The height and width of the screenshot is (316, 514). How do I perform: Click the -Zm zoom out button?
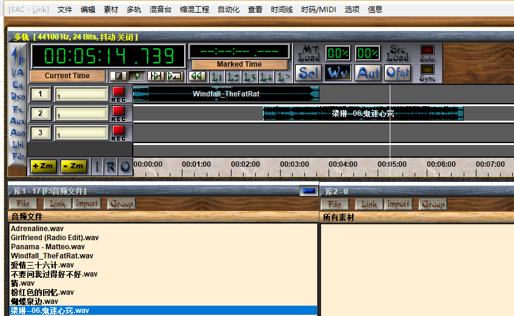73,166
